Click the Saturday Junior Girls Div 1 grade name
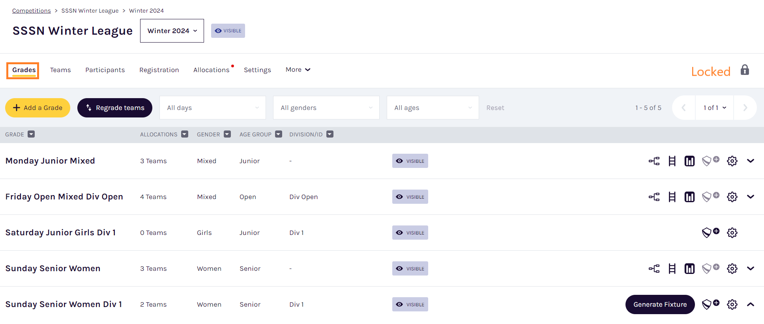This screenshot has width=764, height=324. click(x=60, y=233)
